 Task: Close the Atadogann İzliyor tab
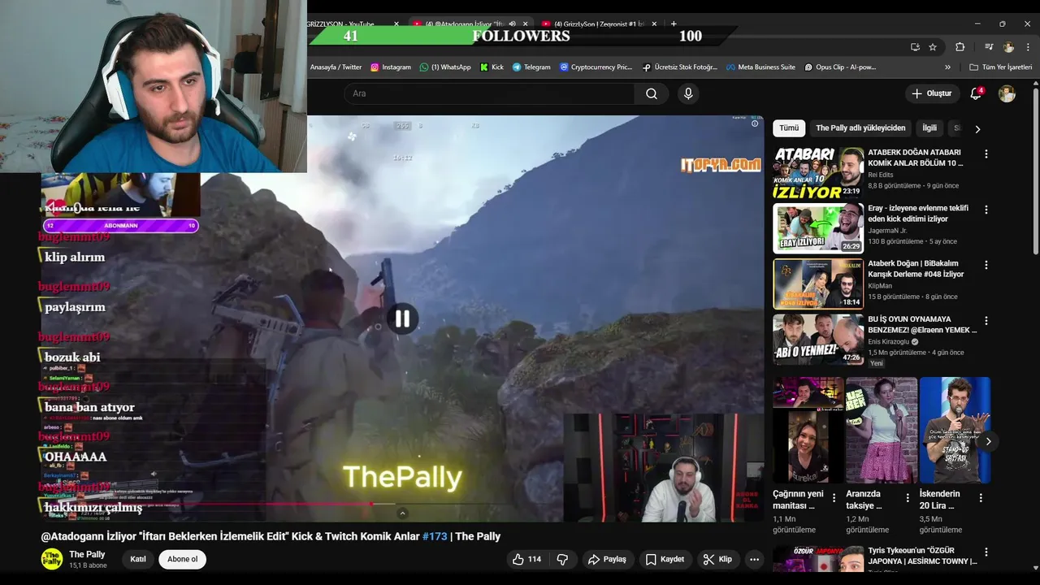point(526,24)
